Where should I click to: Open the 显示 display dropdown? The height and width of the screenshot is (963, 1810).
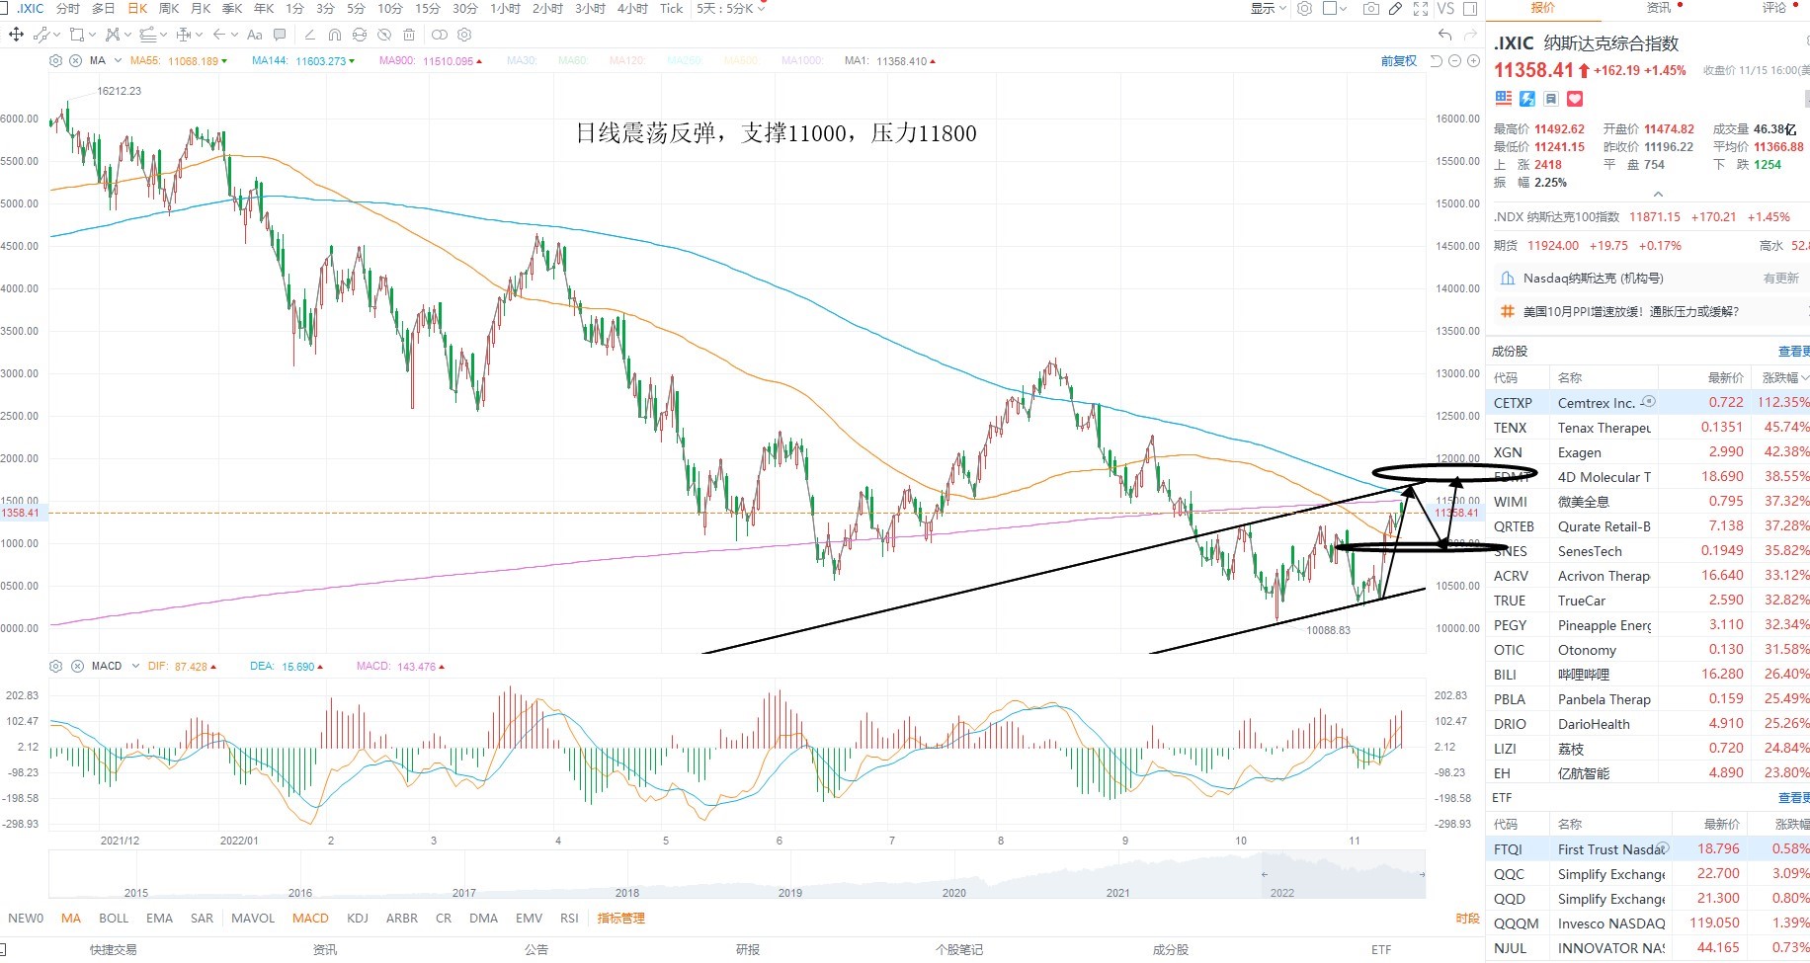pos(1269,9)
